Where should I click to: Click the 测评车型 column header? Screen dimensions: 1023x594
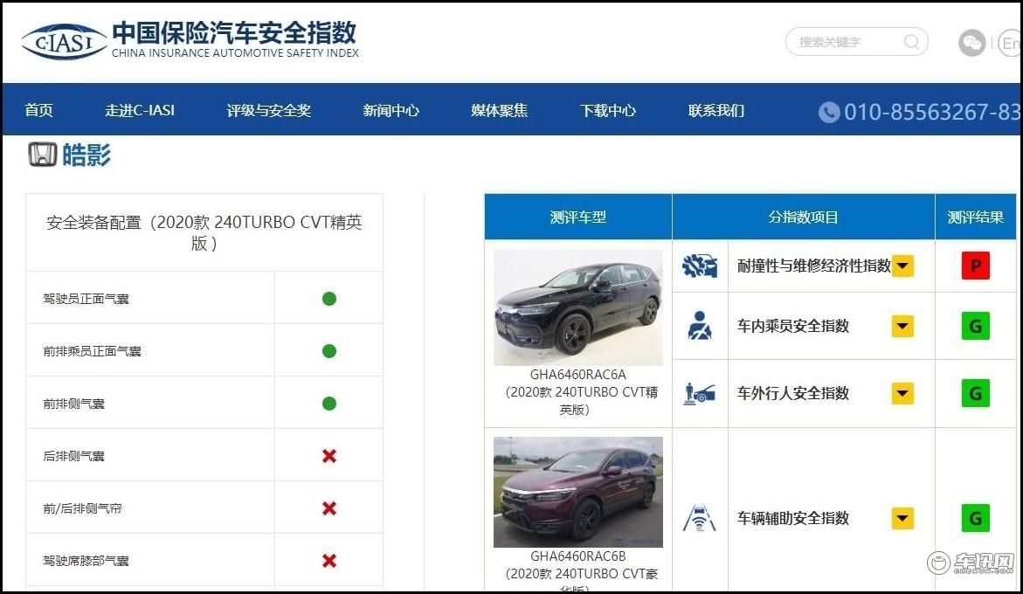coord(578,217)
